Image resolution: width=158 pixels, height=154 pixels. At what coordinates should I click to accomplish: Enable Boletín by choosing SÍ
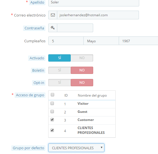tap(59, 70)
